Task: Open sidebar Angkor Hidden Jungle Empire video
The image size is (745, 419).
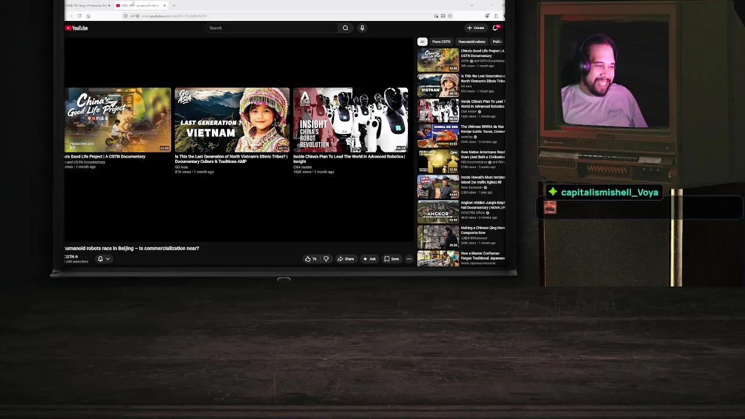Action: point(438,212)
